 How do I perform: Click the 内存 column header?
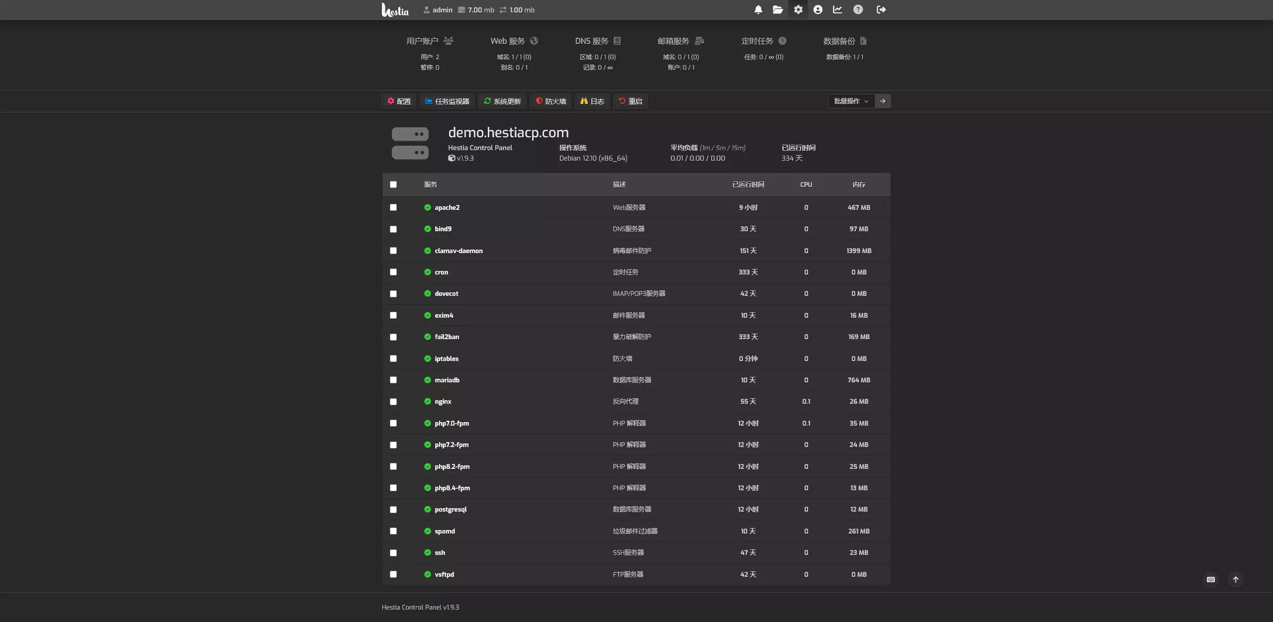click(859, 184)
